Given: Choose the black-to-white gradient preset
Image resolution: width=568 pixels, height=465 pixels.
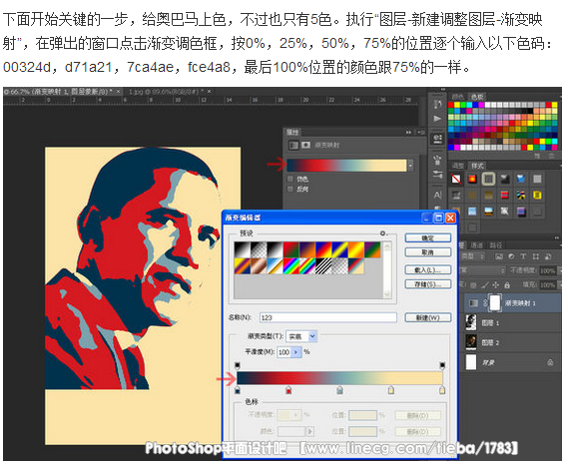Looking at the screenshot, I should 243,249.
